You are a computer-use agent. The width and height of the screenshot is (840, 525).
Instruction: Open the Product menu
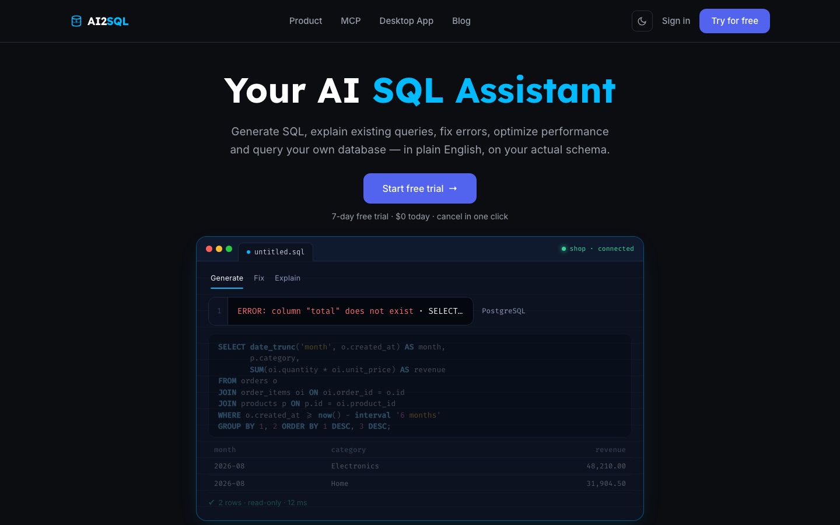(306, 21)
